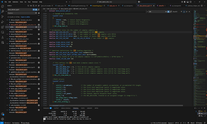Collapse the dw3000_device.c result group
Screen dimensions: 207x124
(x=7, y=44)
